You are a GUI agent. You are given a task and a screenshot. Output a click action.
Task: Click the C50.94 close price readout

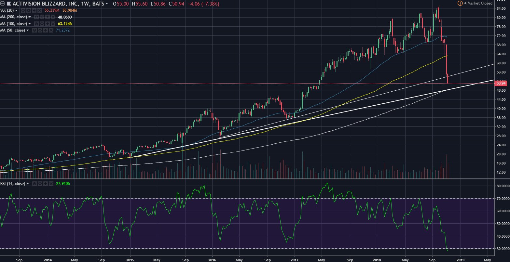tap(176, 4)
